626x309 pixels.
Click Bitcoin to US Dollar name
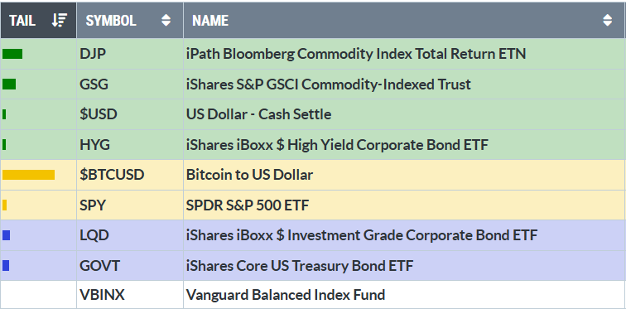[x=249, y=175]
